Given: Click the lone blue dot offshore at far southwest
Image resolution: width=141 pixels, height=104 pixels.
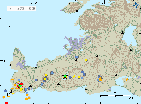Looking at the screenshot, I should (x=5, y=91).
